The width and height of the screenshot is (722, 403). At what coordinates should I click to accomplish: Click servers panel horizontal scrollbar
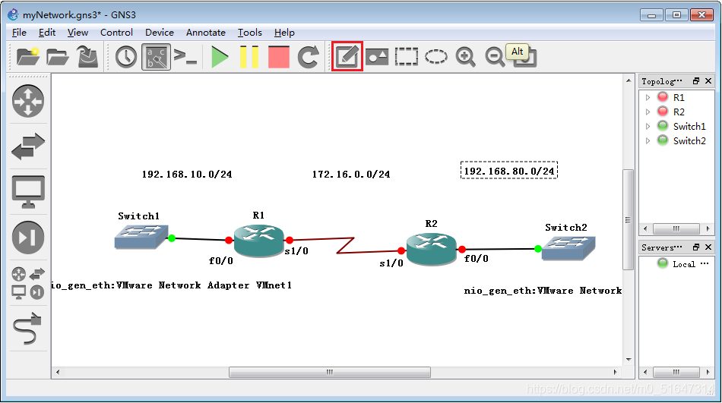(x=676, y=372)
